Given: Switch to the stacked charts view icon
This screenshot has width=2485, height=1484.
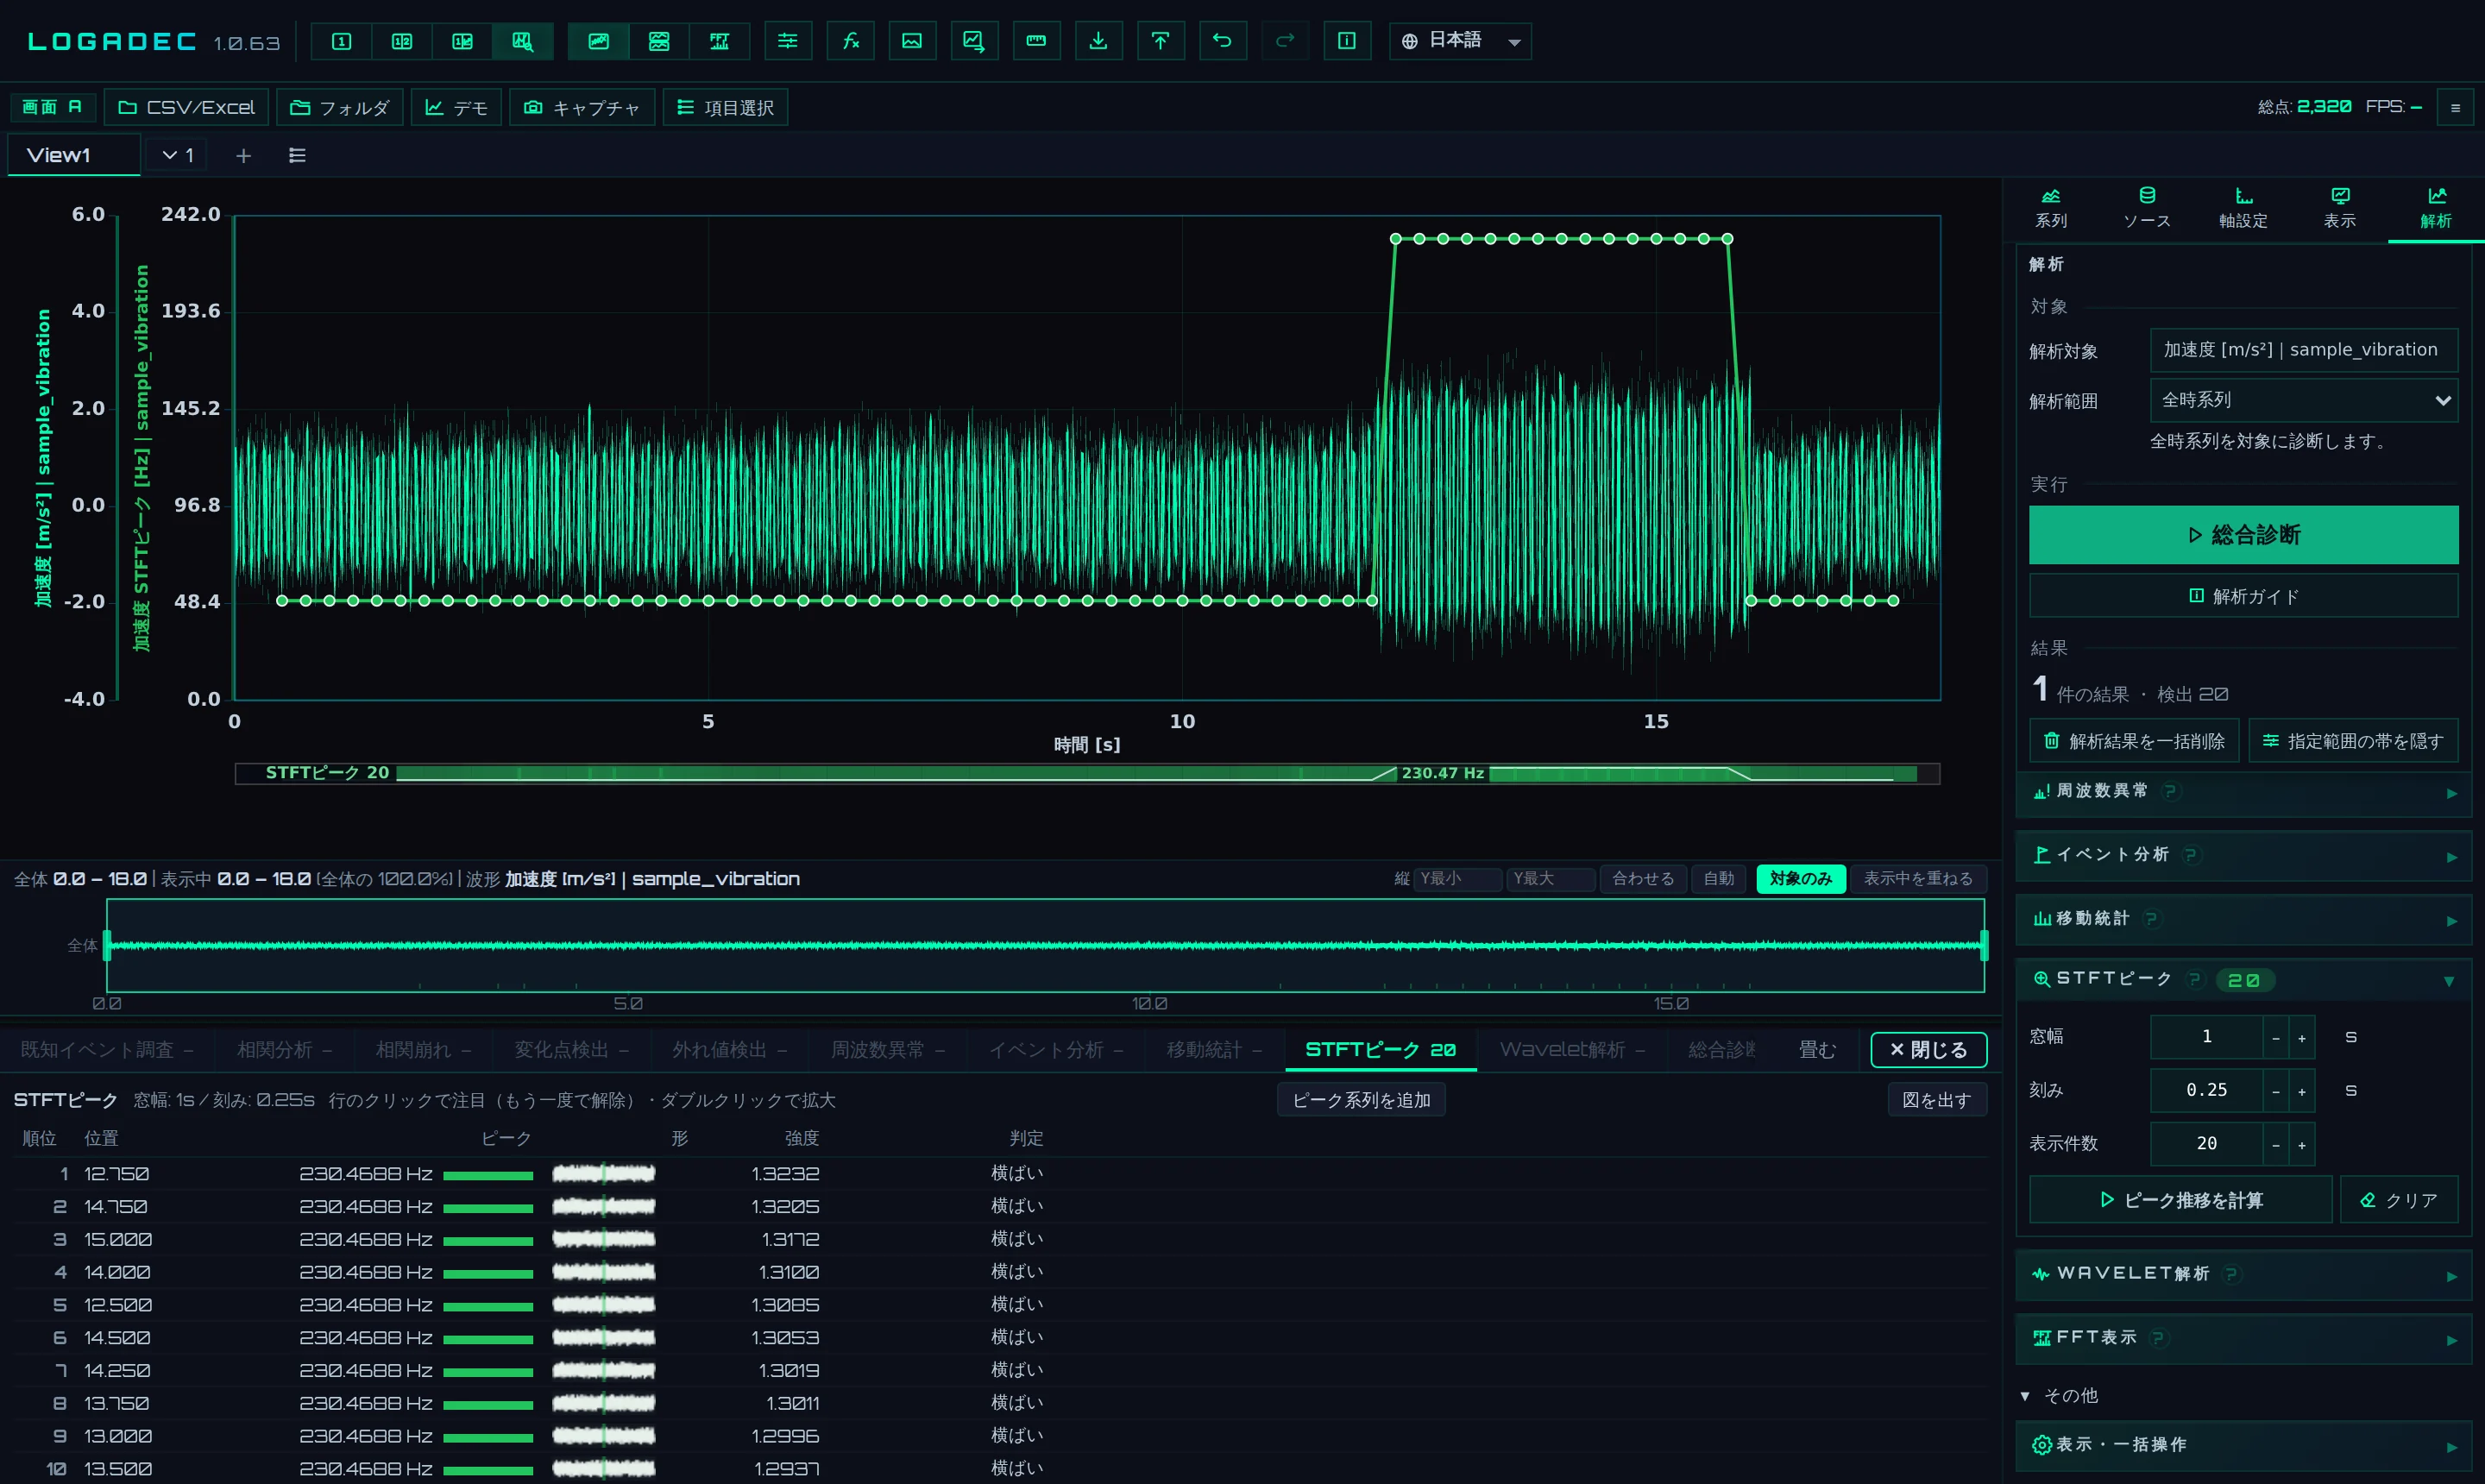Looking at the screenshot, I should (659, 41).
